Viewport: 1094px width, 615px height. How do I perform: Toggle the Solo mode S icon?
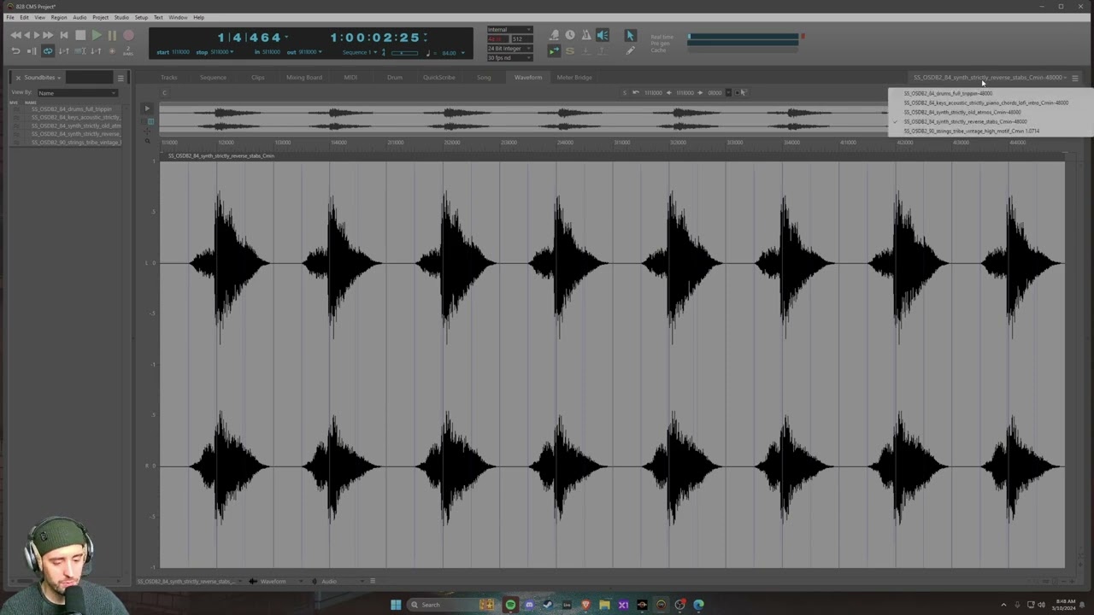[570, 51]
